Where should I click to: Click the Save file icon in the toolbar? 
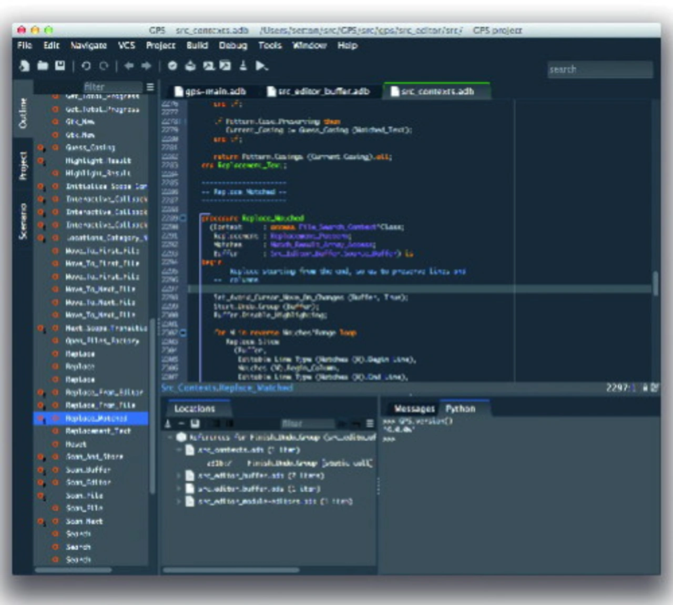click(60, 66)
